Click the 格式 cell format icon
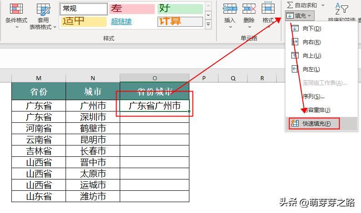 pyautogui.click(x=268, y=8)
